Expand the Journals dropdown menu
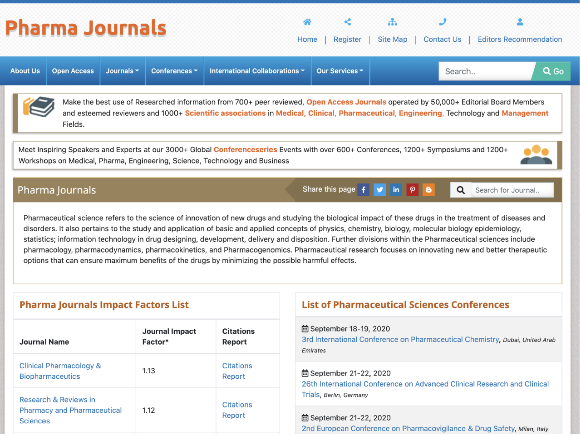The width and height of the screenshot is (581, 436). pos(123,71)
